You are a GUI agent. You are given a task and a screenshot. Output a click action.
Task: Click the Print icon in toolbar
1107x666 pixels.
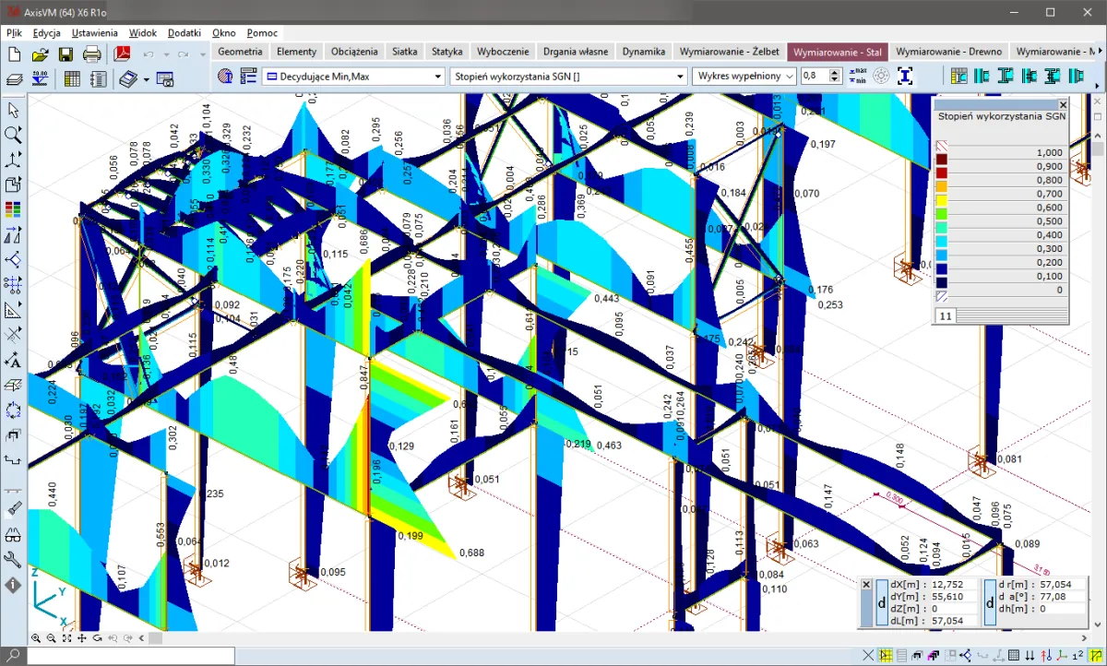pos(92,54)
